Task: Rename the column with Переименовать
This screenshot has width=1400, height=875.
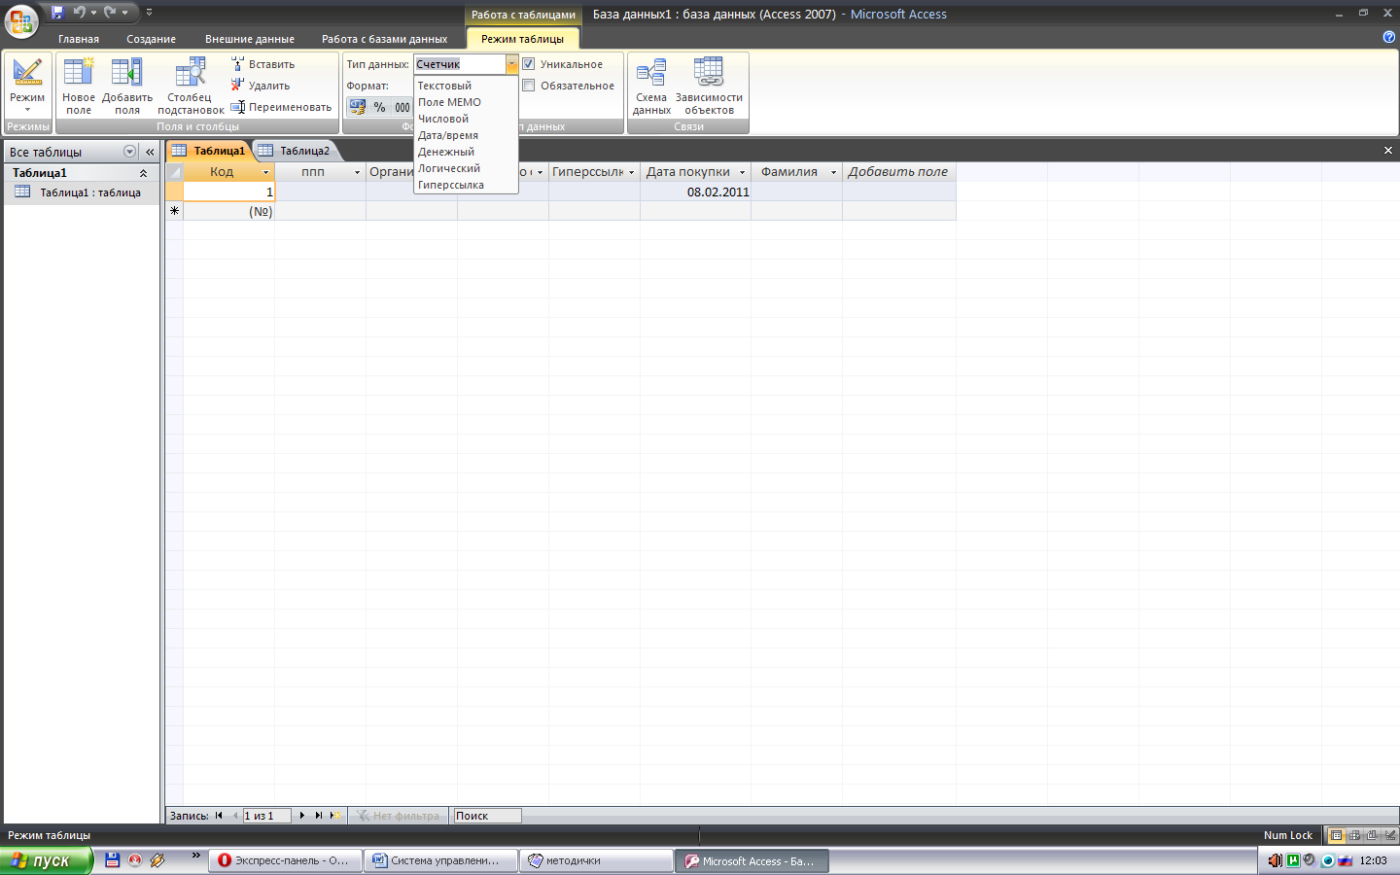Action: point(281,107)
